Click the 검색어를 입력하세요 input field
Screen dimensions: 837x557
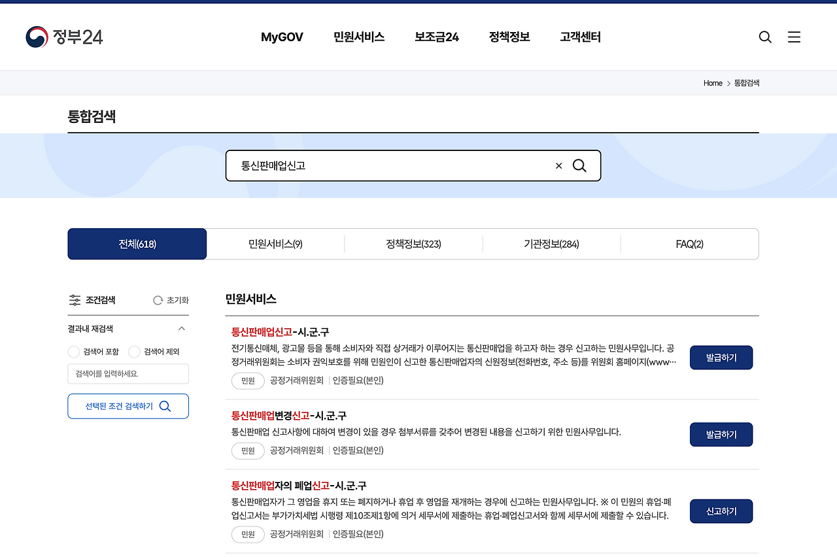coord(128,373)
